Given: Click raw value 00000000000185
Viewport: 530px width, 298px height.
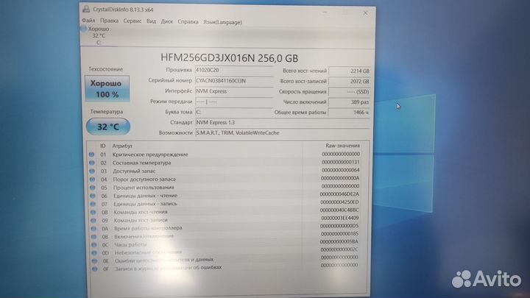Looking at the screenshot, I should click(339, 234).
